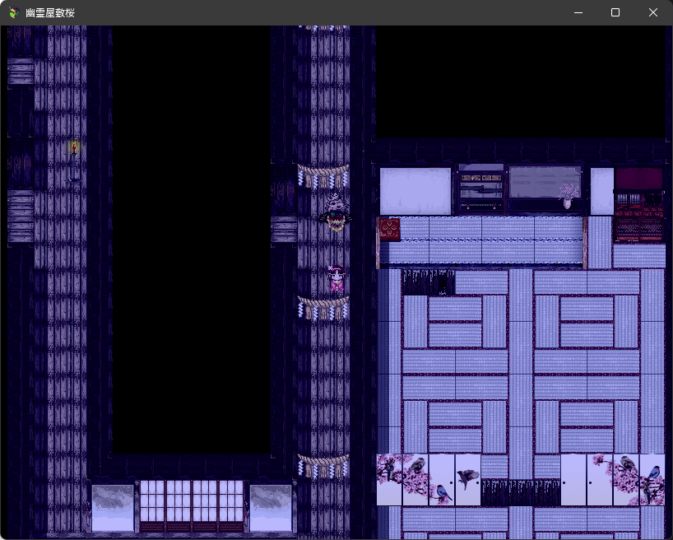Click the girl character in pink kimono

pos(336,278)
